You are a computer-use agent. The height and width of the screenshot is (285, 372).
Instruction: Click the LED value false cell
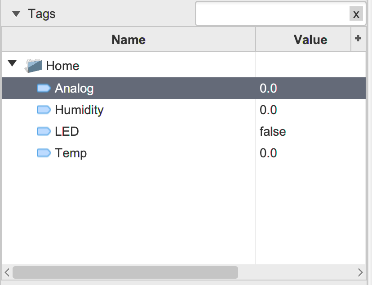pyautogui.click(x=273, y=131)
